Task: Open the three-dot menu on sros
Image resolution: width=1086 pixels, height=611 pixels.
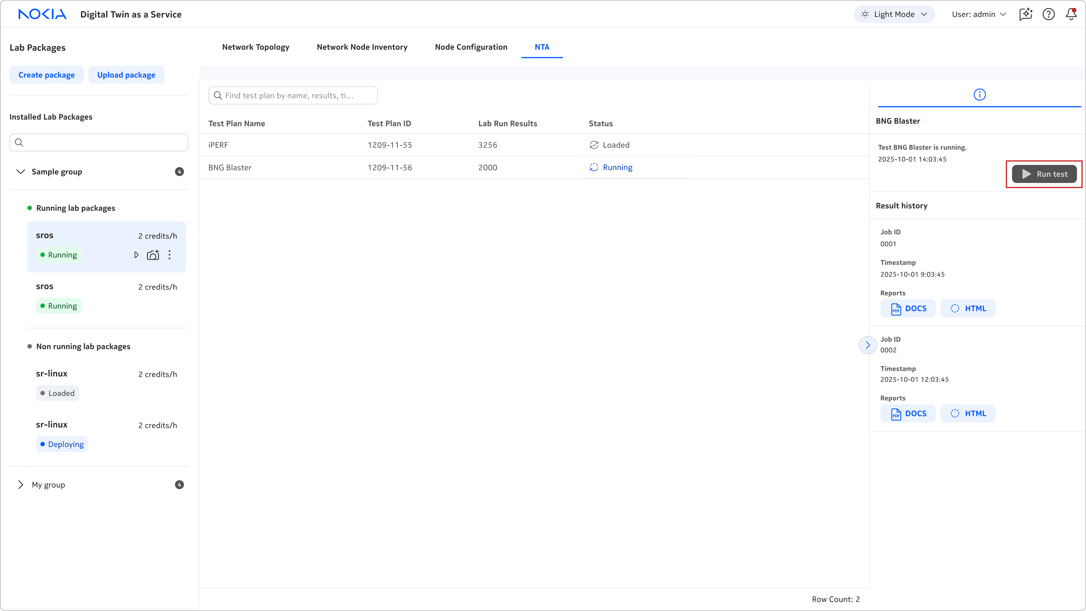Action: click(169, 255)
